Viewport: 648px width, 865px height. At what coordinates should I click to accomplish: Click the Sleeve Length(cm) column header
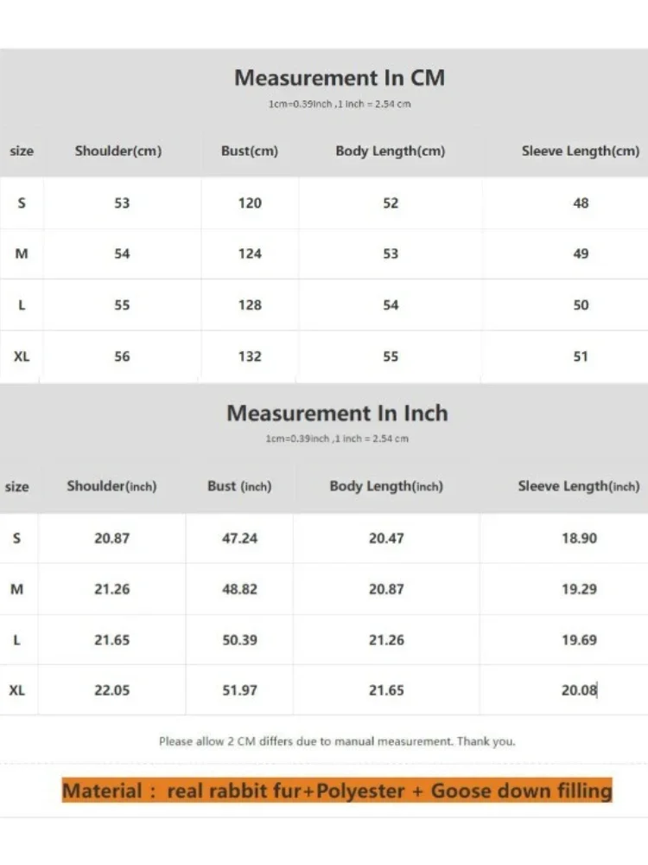click(x=580, y=151)
